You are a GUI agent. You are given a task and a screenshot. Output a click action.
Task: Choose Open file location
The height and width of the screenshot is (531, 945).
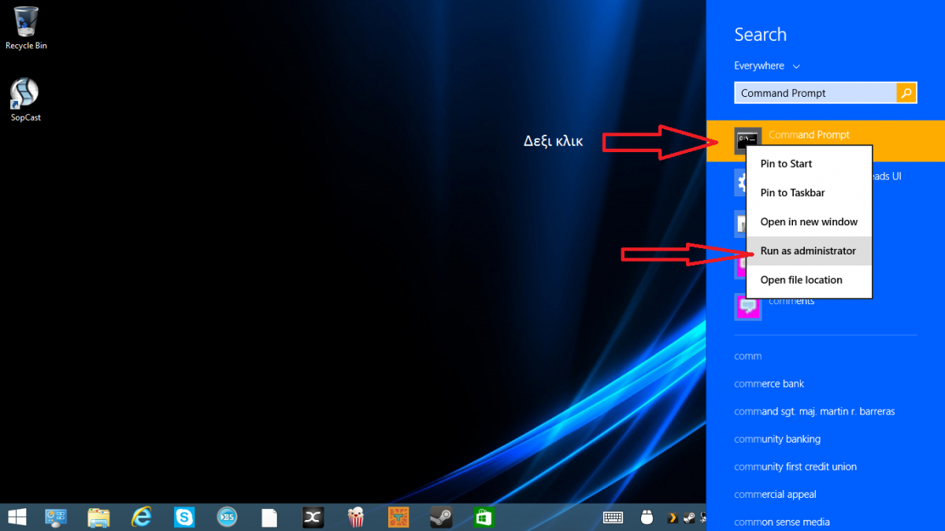[809, 280]
